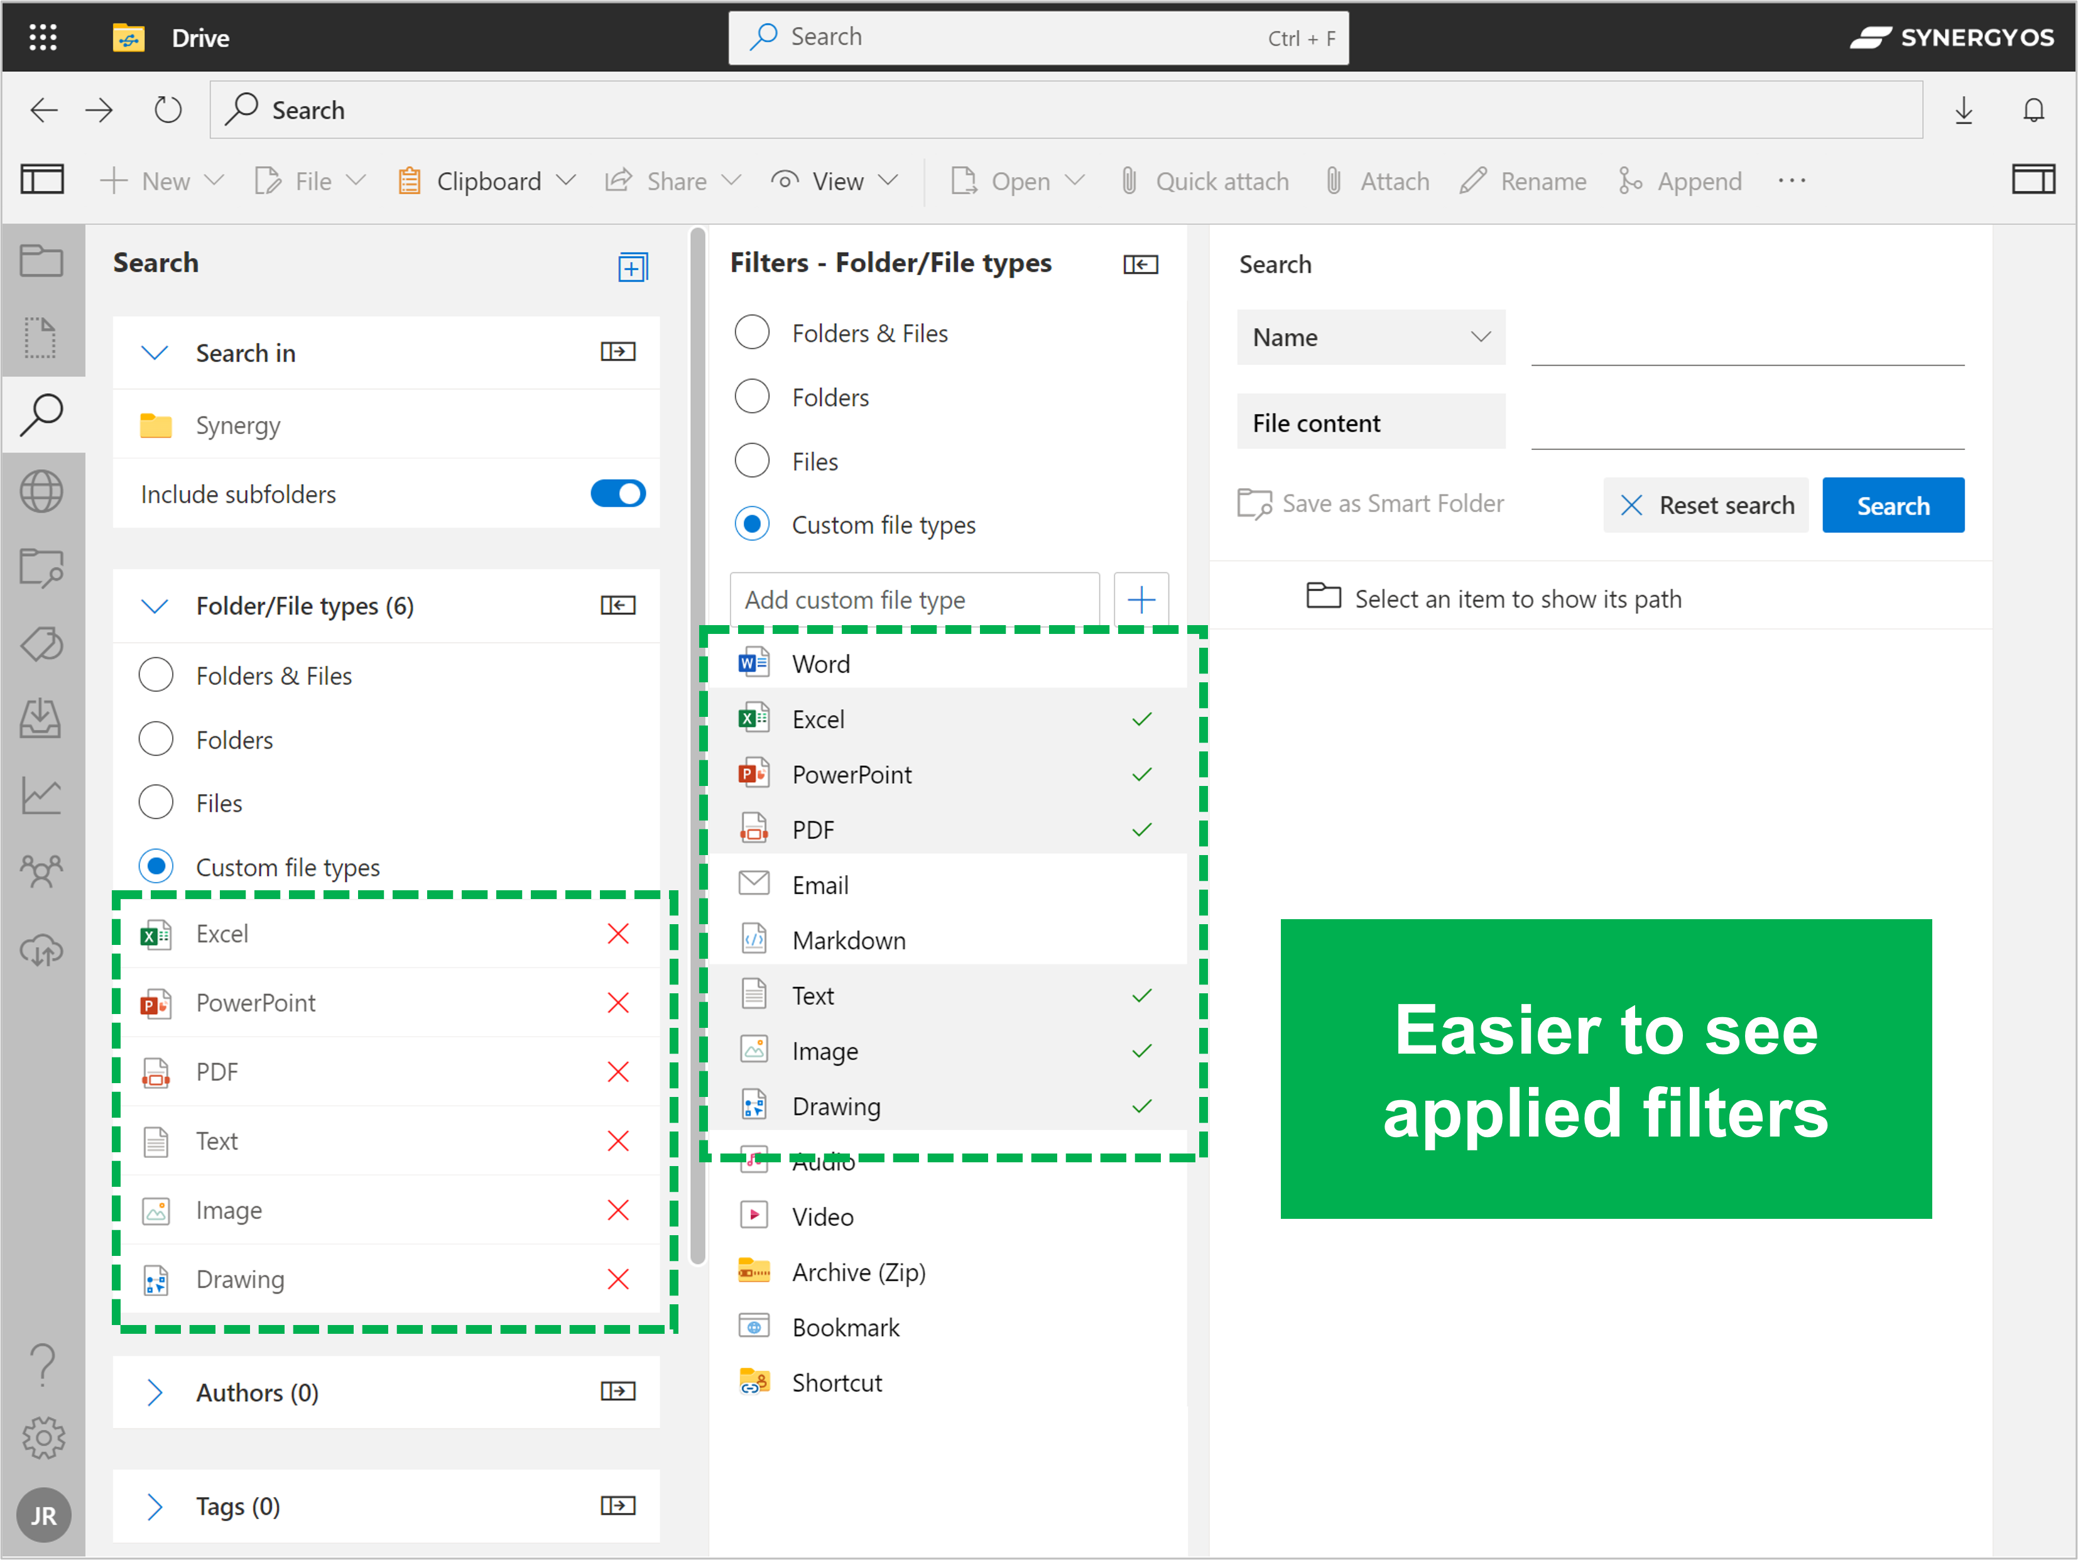Select Folders radio in left panel
Viewport: 2078px width, 1560px height.
pos(156,739)
